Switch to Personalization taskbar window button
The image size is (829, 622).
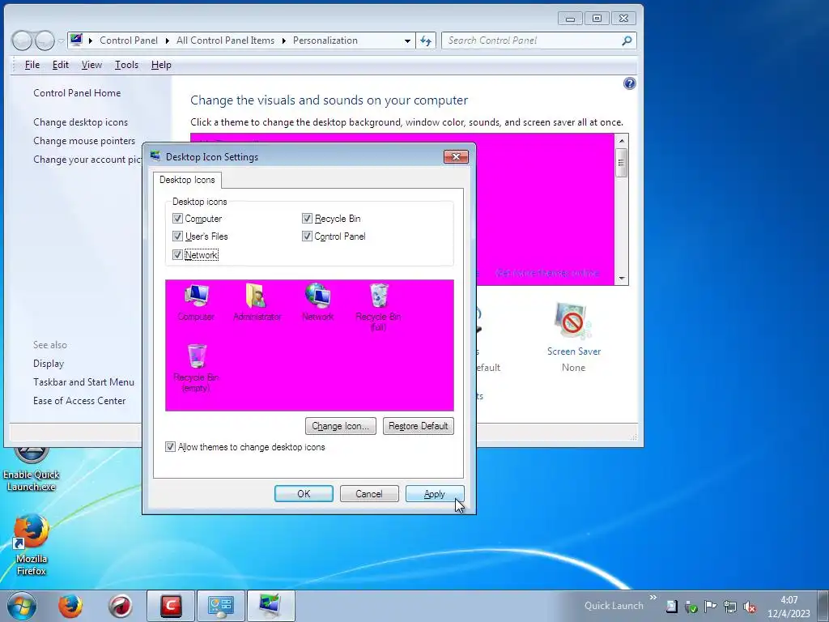click(x=270, y=606)
